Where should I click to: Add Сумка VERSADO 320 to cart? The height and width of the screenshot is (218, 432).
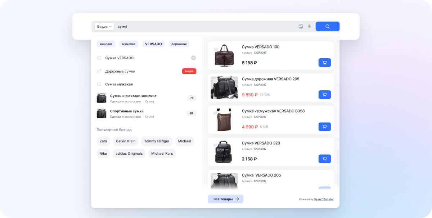pos(325,159)
